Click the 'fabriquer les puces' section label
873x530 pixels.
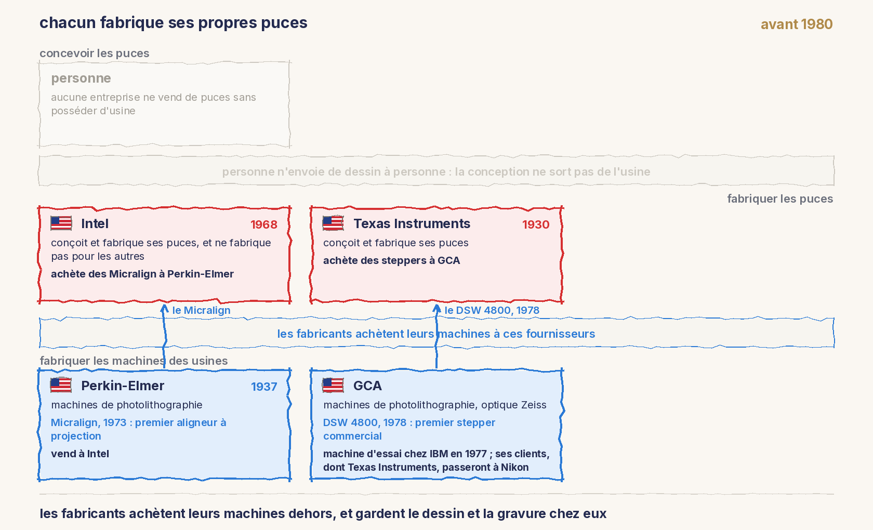(x=780, y=199)
